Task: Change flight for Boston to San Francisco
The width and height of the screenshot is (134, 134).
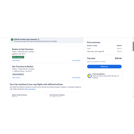Action: tap(76, 60)
